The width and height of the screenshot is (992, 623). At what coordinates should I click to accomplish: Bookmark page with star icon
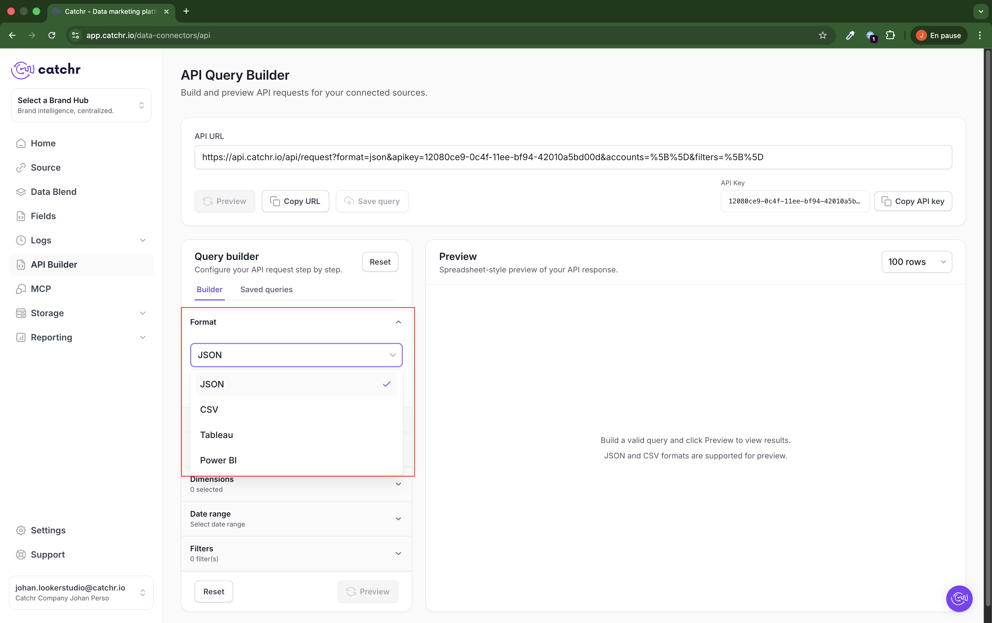[822, 36]
